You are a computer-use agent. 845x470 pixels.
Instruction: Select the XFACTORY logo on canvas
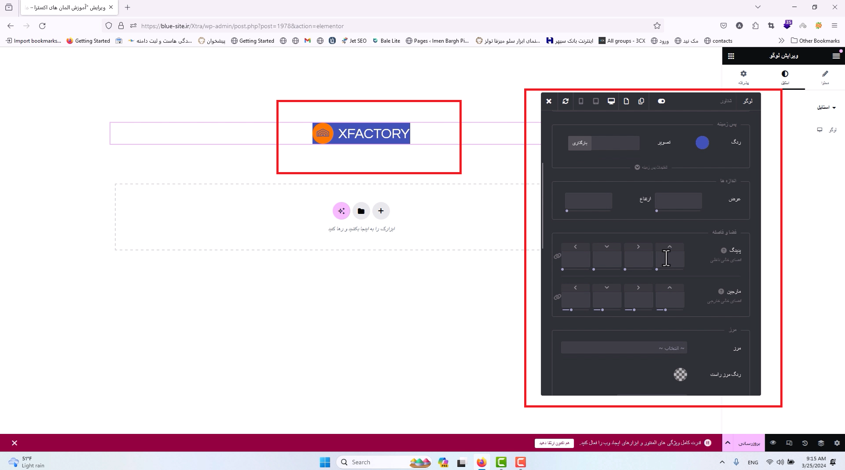(361, 133)
